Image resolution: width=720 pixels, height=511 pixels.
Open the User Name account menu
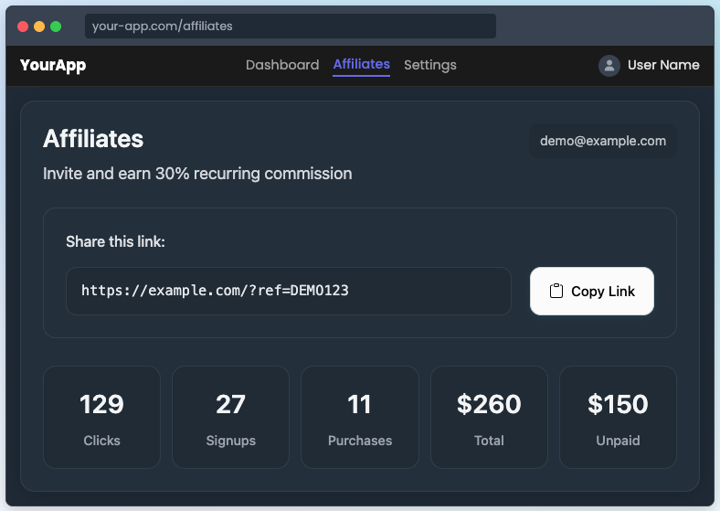pyautogui.click(x=662, y=65)
